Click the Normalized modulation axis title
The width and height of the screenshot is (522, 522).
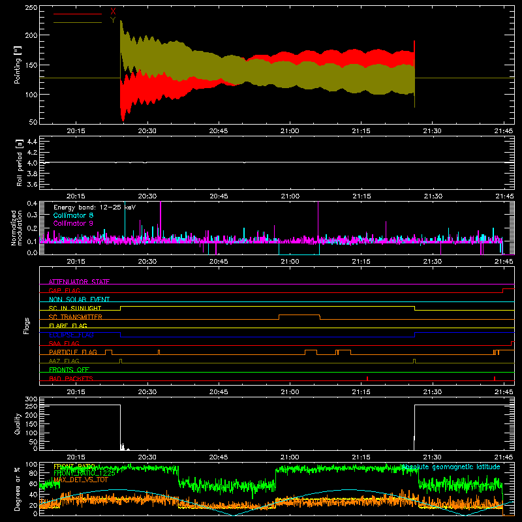17,228
